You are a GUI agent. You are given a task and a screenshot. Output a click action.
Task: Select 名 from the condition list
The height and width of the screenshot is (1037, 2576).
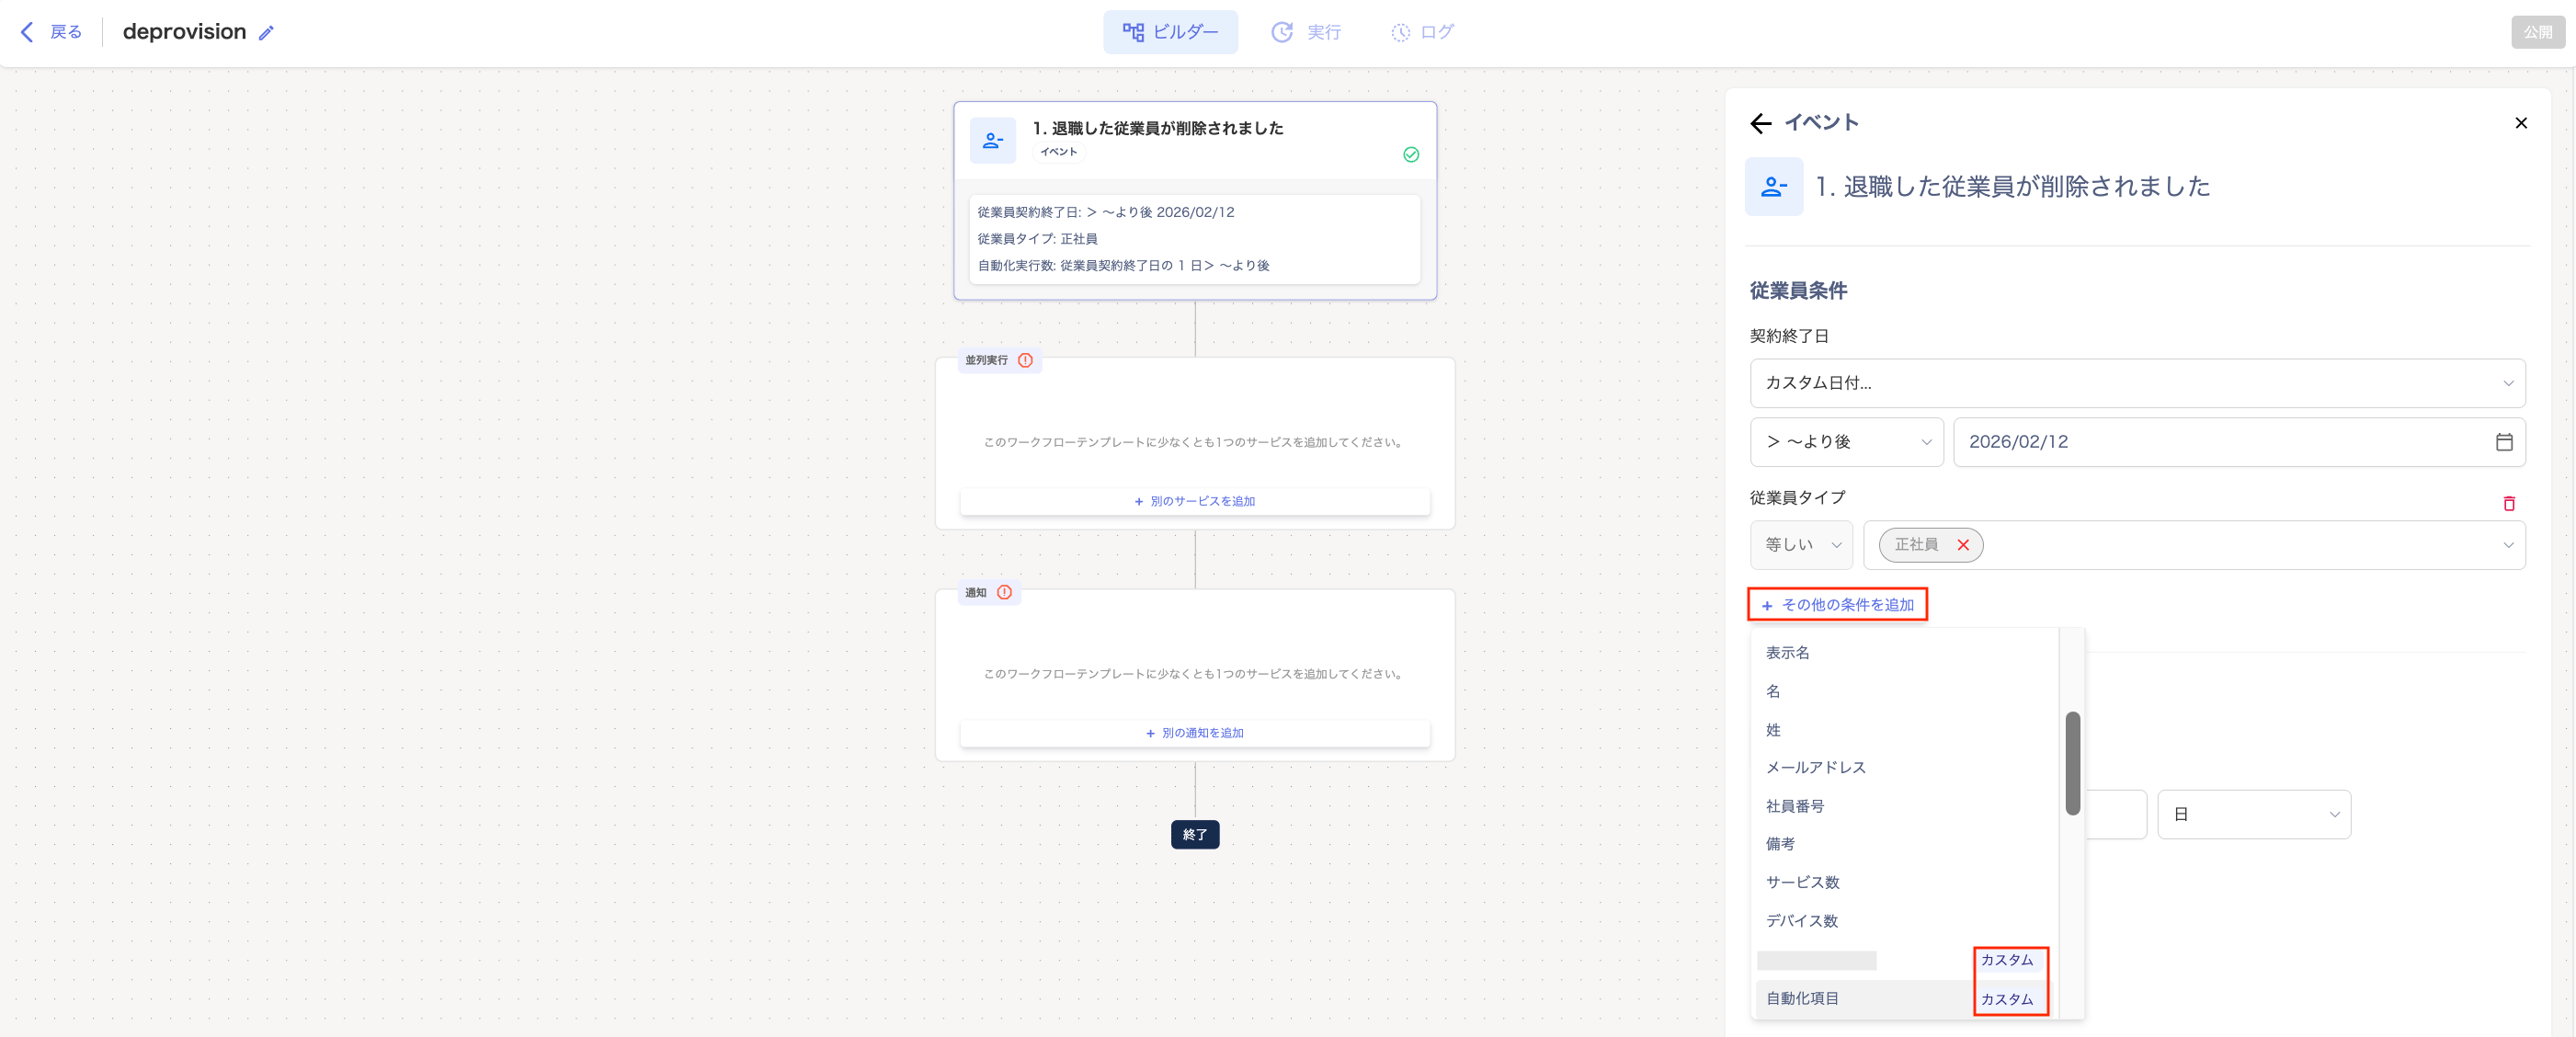point(1905,691)
